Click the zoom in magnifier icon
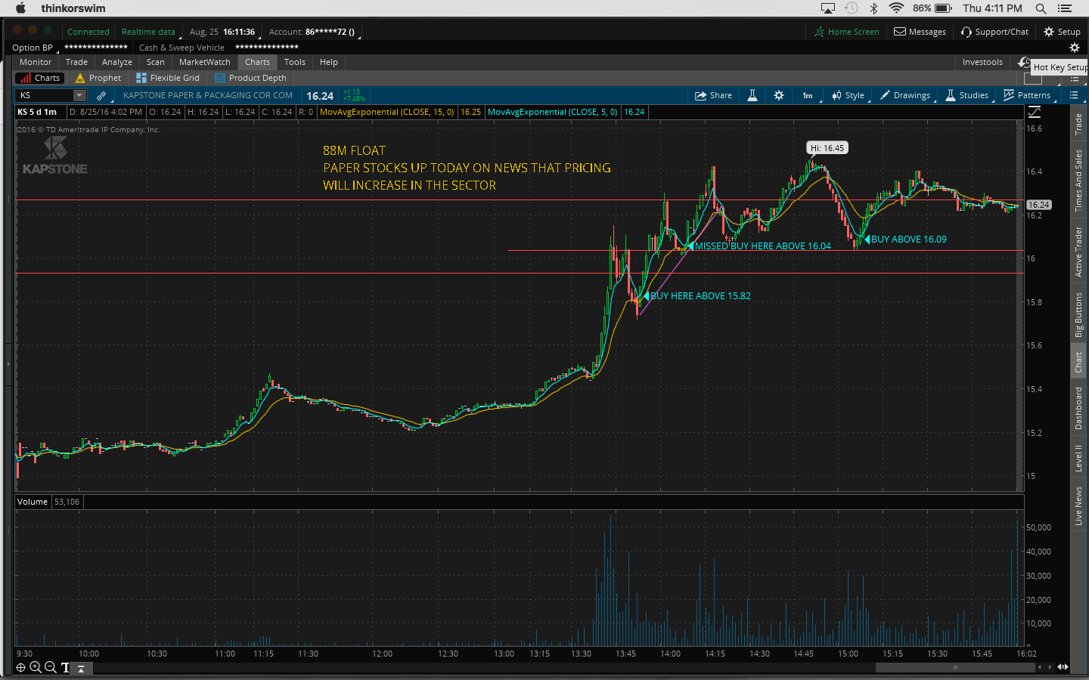Screen dimensions: 1089x680 click(x=36, y=667)
